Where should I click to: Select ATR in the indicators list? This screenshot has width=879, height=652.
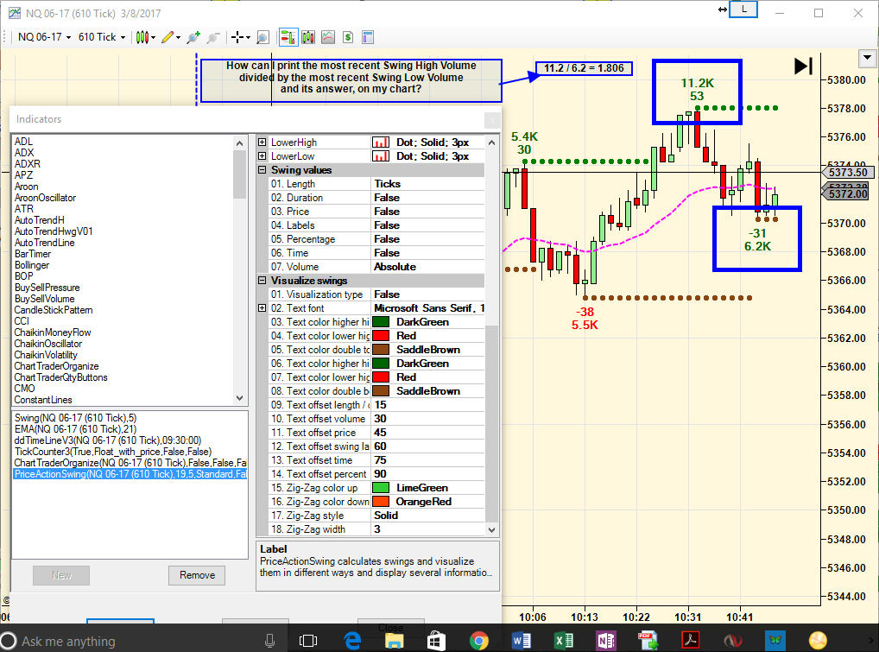click(24, 209)
